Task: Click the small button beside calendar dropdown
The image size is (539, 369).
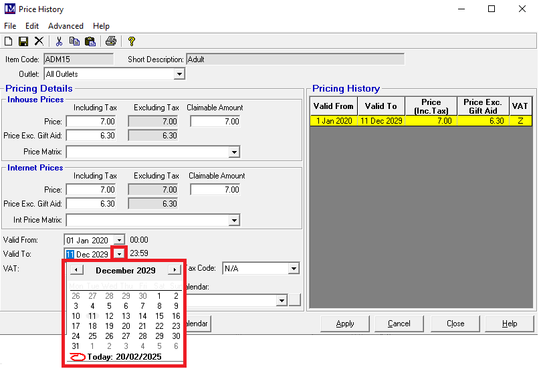Action: pos(295,300)
